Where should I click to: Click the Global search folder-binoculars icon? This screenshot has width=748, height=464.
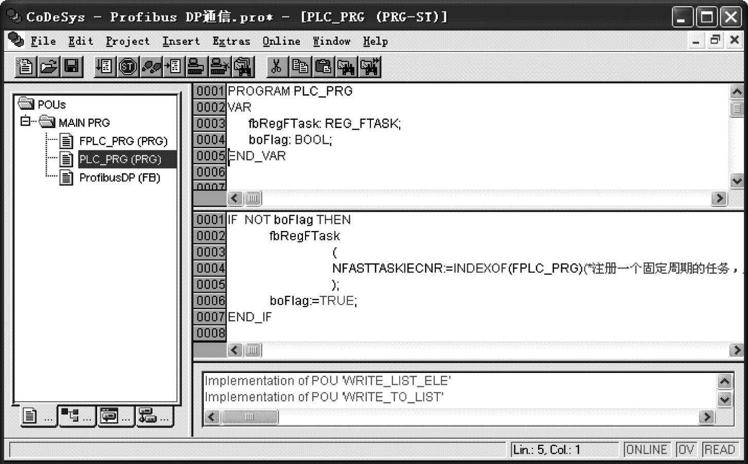[x=242, y=66]
